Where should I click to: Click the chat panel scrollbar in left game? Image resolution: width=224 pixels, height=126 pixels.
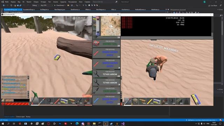point(28,87)
